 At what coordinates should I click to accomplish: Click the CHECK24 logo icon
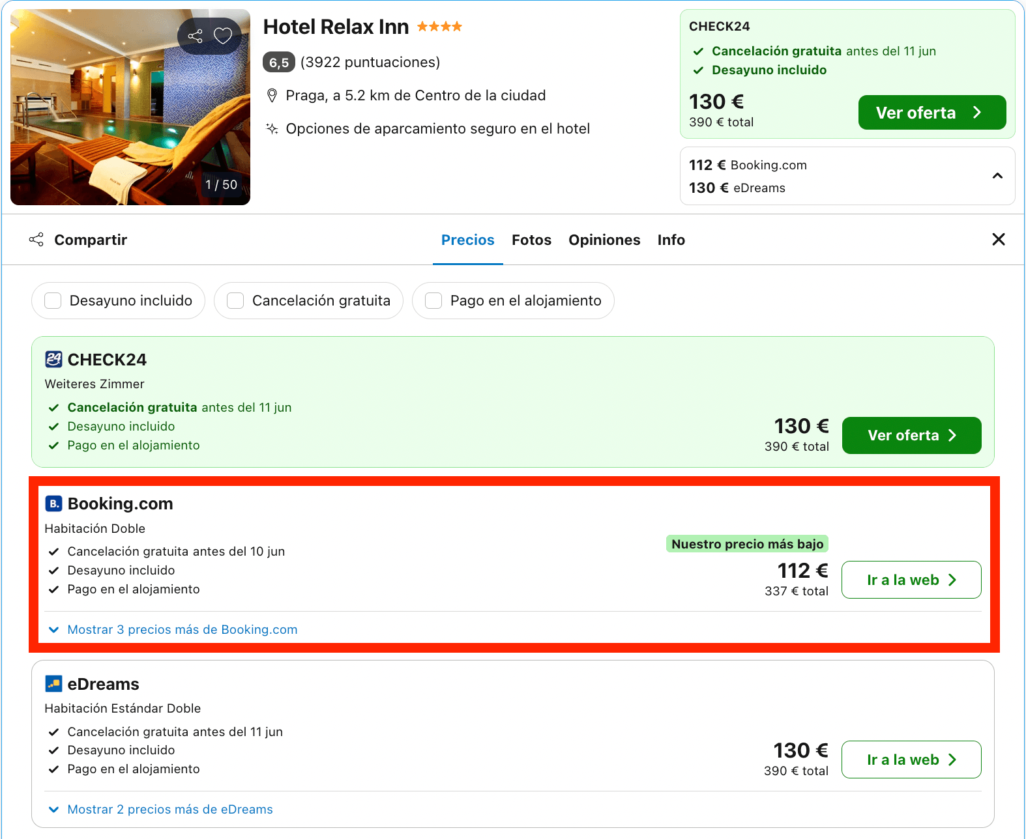pyautogui.click(x=53, y=359)
